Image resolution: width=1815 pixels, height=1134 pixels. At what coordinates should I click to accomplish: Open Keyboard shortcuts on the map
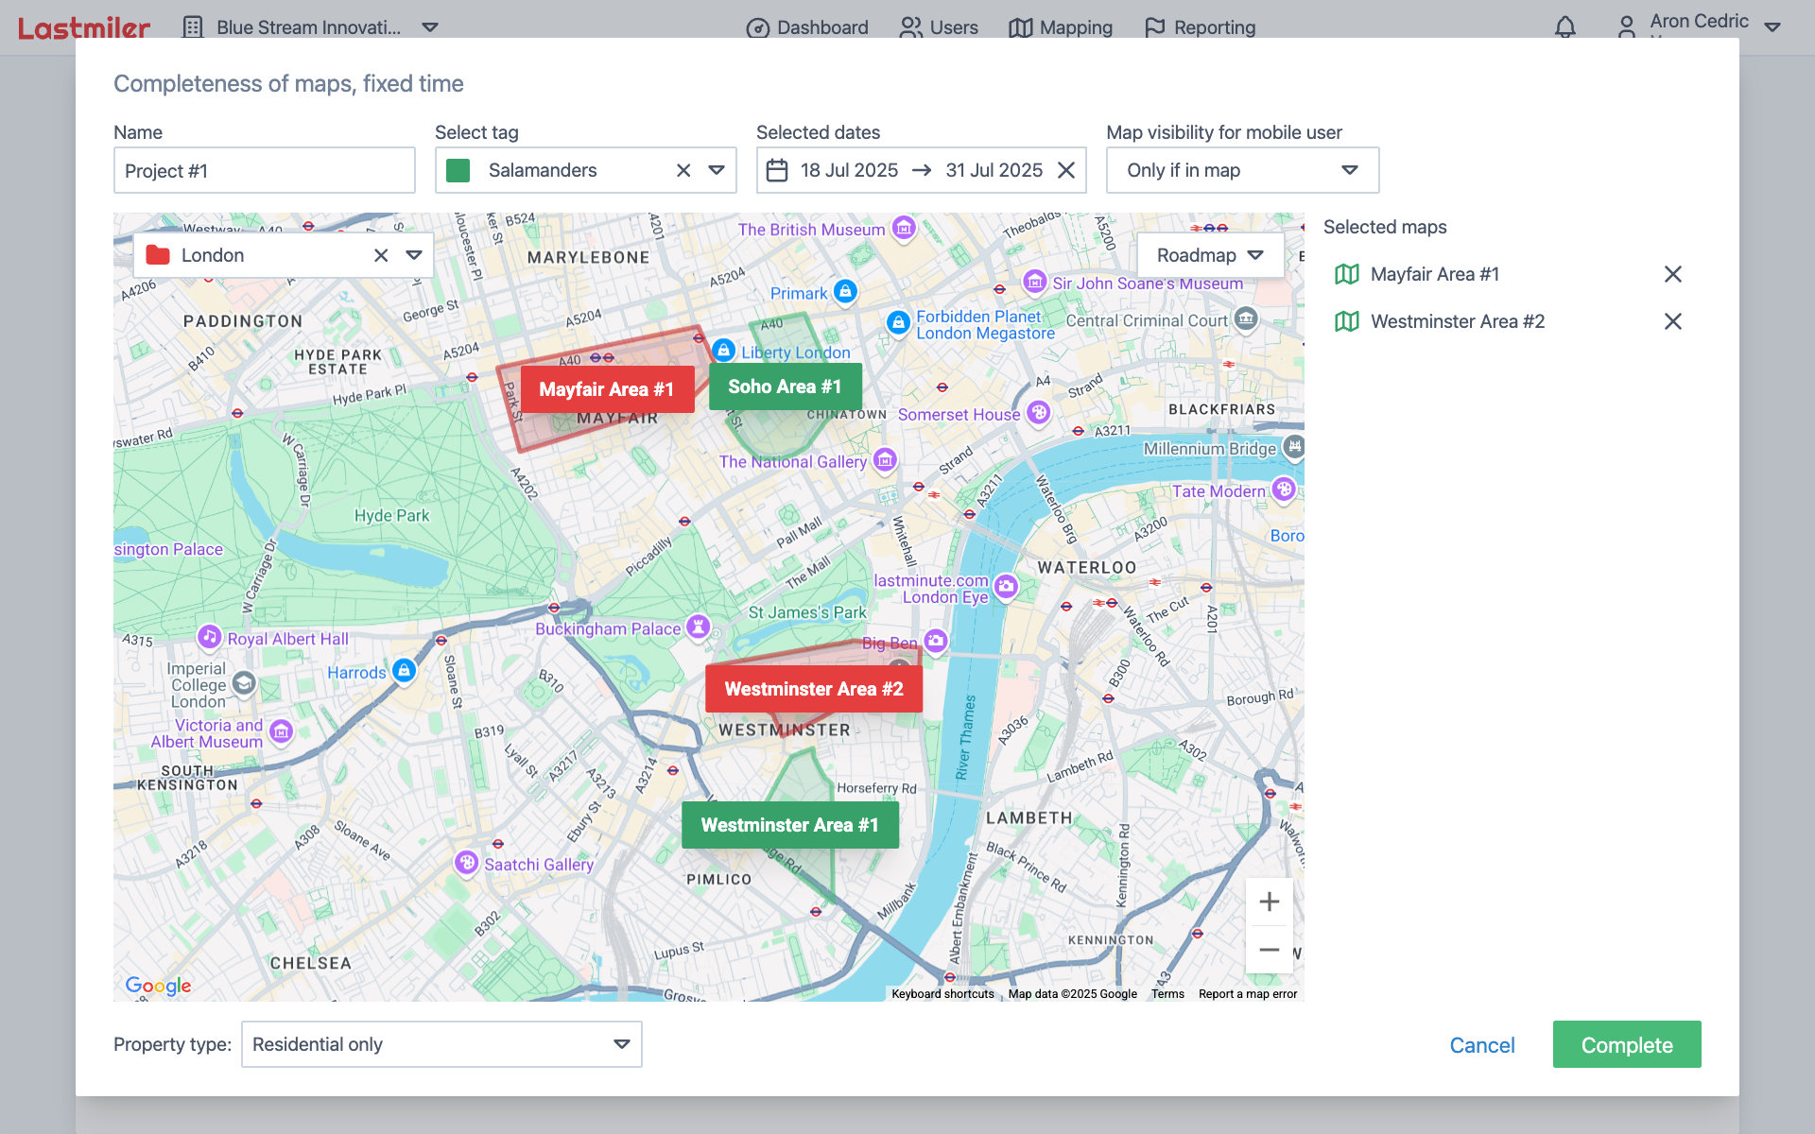pyautogui.click(x=942, y=994)
